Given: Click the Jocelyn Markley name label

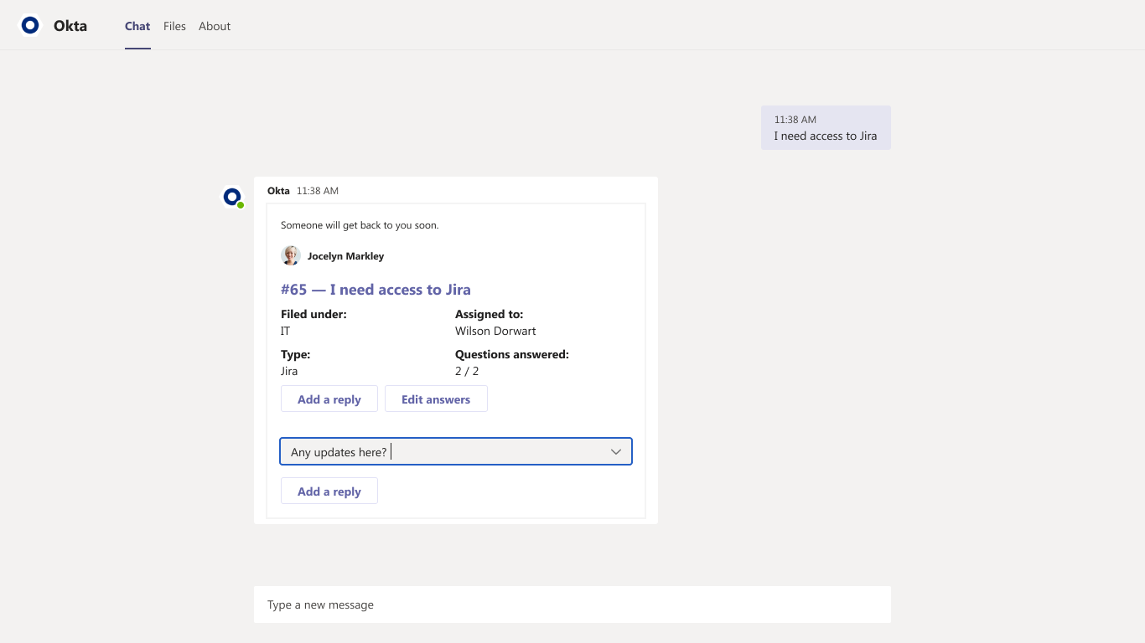Looking at the screenshot, I should [345, 256].
